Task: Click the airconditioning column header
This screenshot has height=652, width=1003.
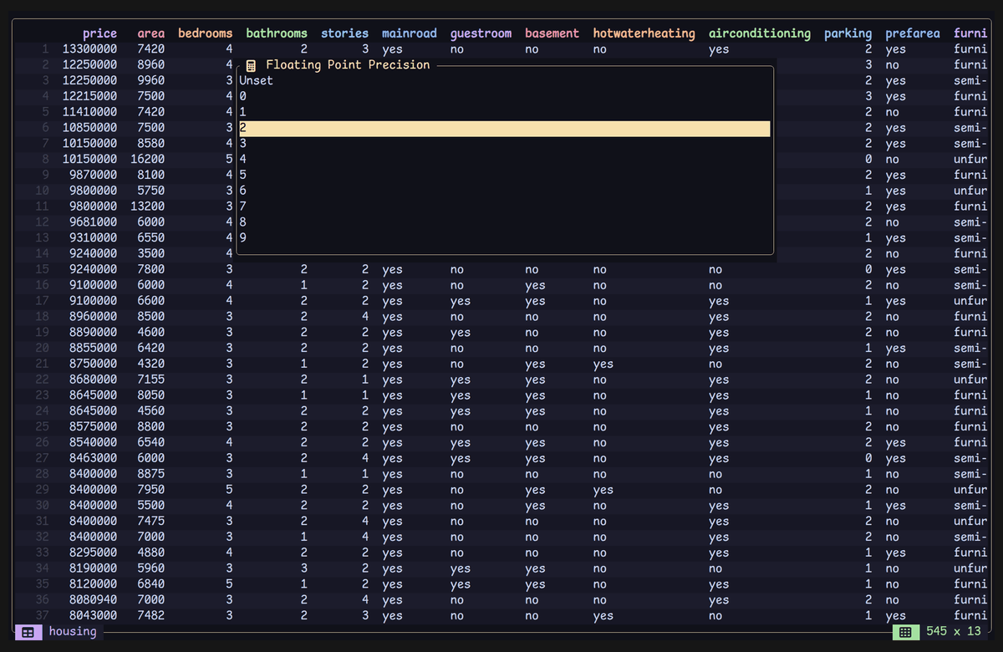Action: [760, 33]
